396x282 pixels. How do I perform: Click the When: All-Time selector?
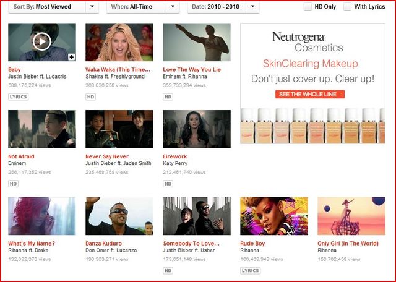click(x=143, y=7)
